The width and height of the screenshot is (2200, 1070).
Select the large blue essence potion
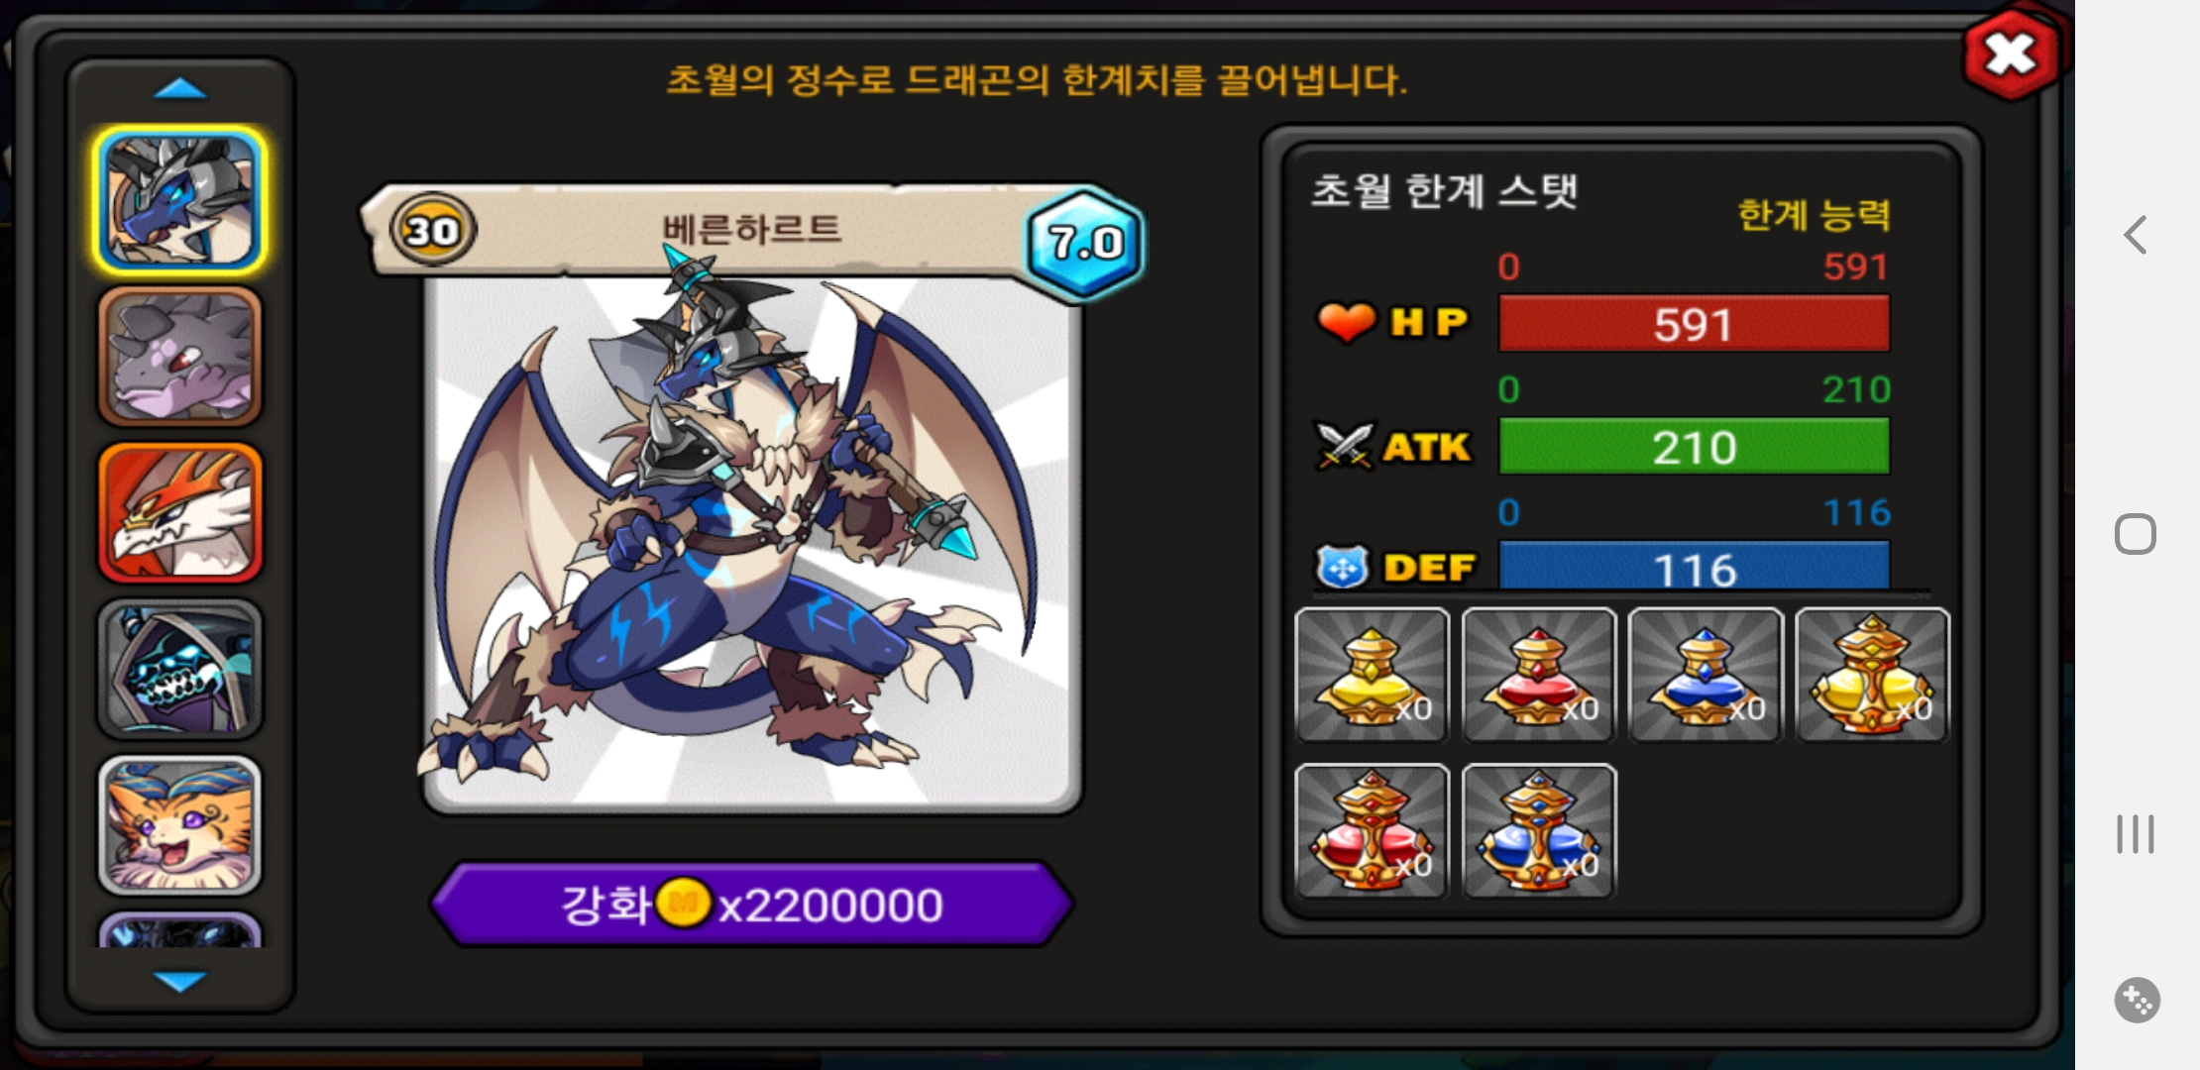pos(1539,831)
